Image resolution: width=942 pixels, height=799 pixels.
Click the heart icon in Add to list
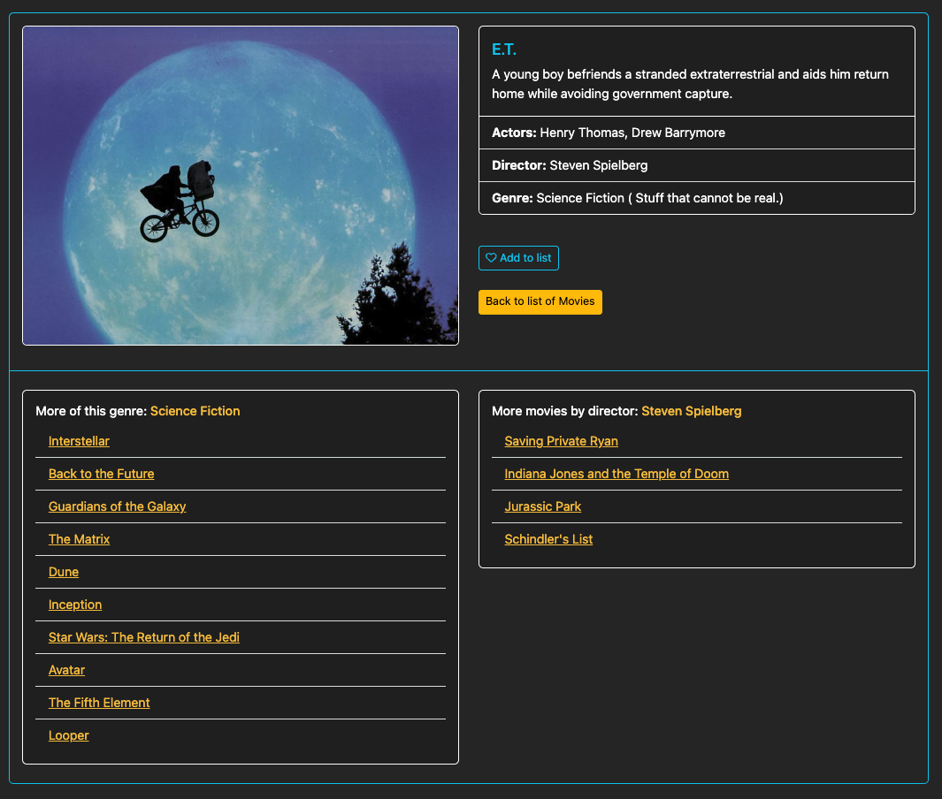(492, 258)
